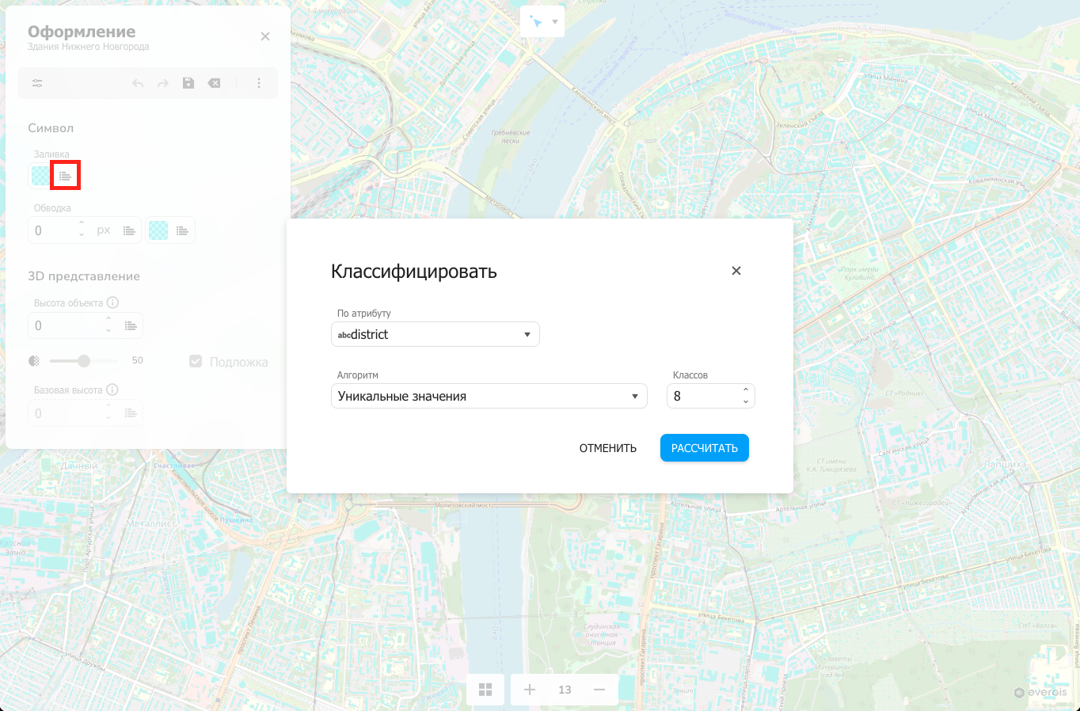
Task: Open classification for Базовая высота
Action: [x=131, y=413]
